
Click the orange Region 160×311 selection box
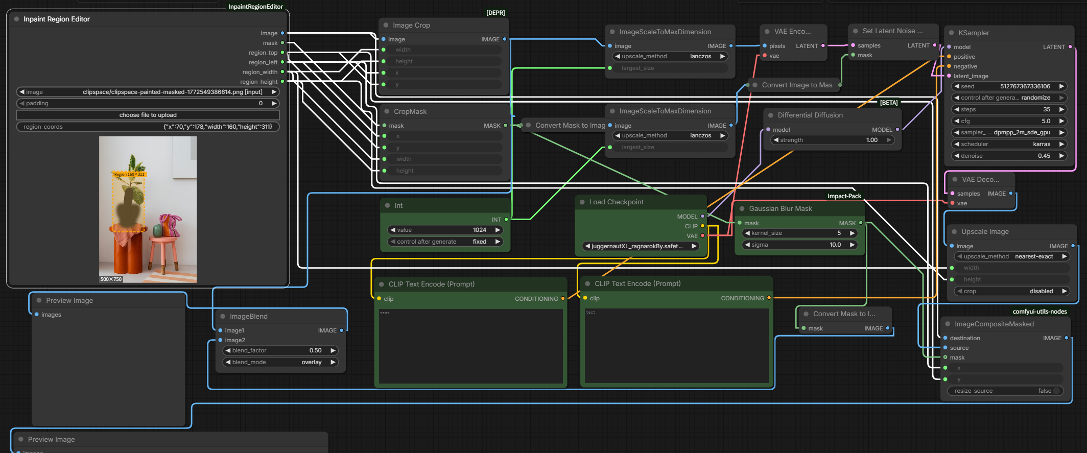(x=128, y=201)
